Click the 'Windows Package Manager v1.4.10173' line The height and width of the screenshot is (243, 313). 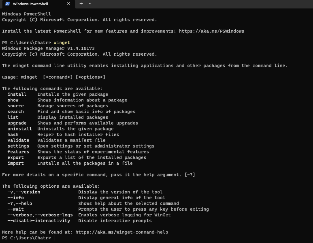click(48, 48)
